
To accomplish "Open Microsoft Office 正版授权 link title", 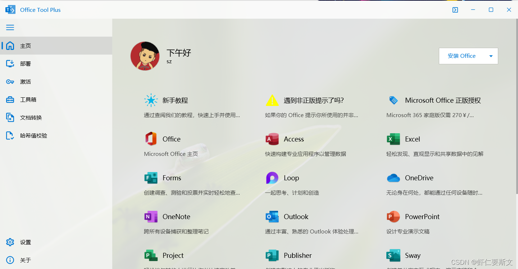I will (x=443, y=100).
